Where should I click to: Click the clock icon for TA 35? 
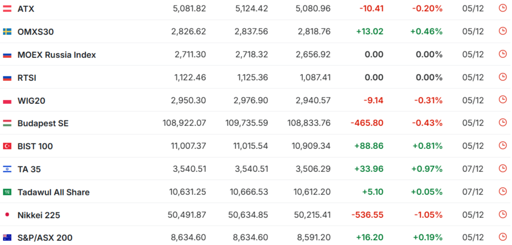(x=502, y=169)
